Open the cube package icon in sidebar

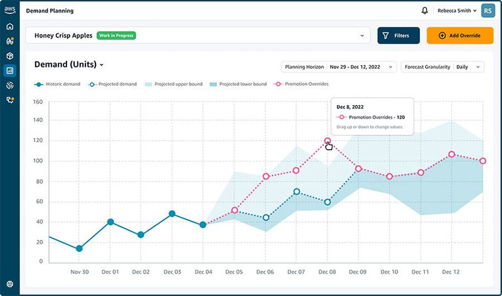click(9, 56)
